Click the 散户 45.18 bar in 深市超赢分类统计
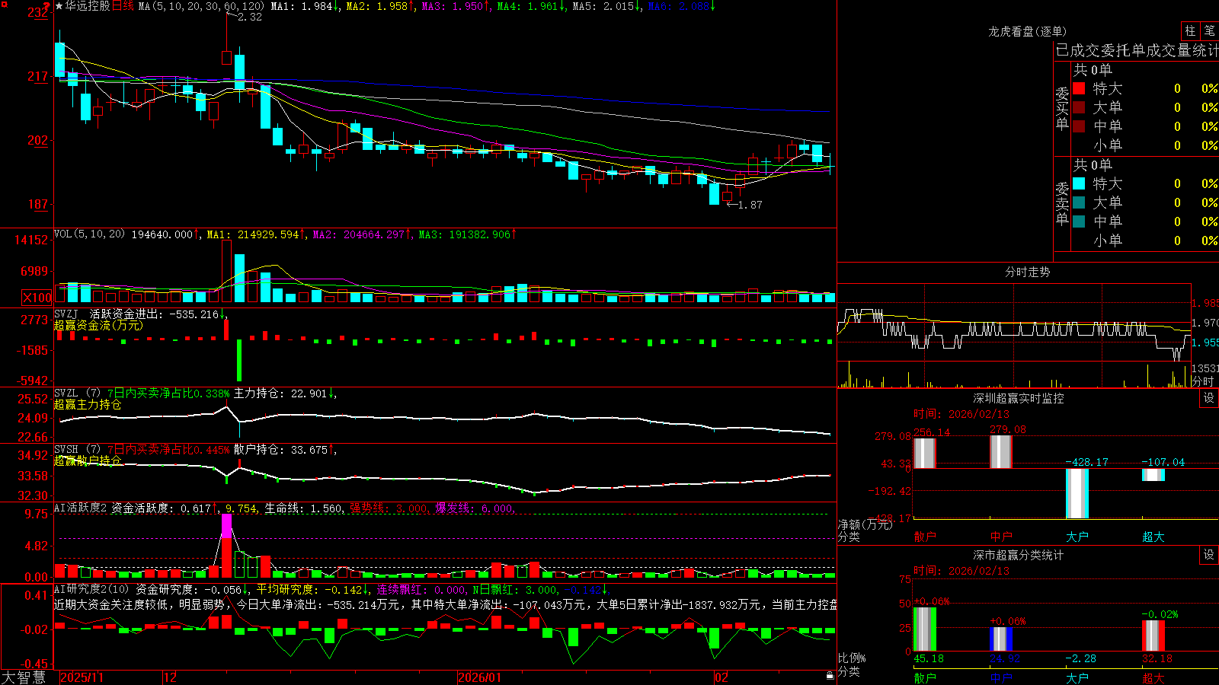 click(x=924, y=629)
